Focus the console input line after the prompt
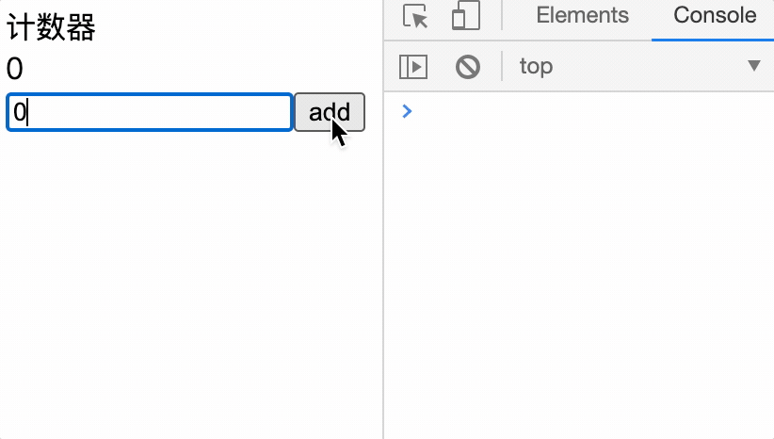 click(584, 111)
